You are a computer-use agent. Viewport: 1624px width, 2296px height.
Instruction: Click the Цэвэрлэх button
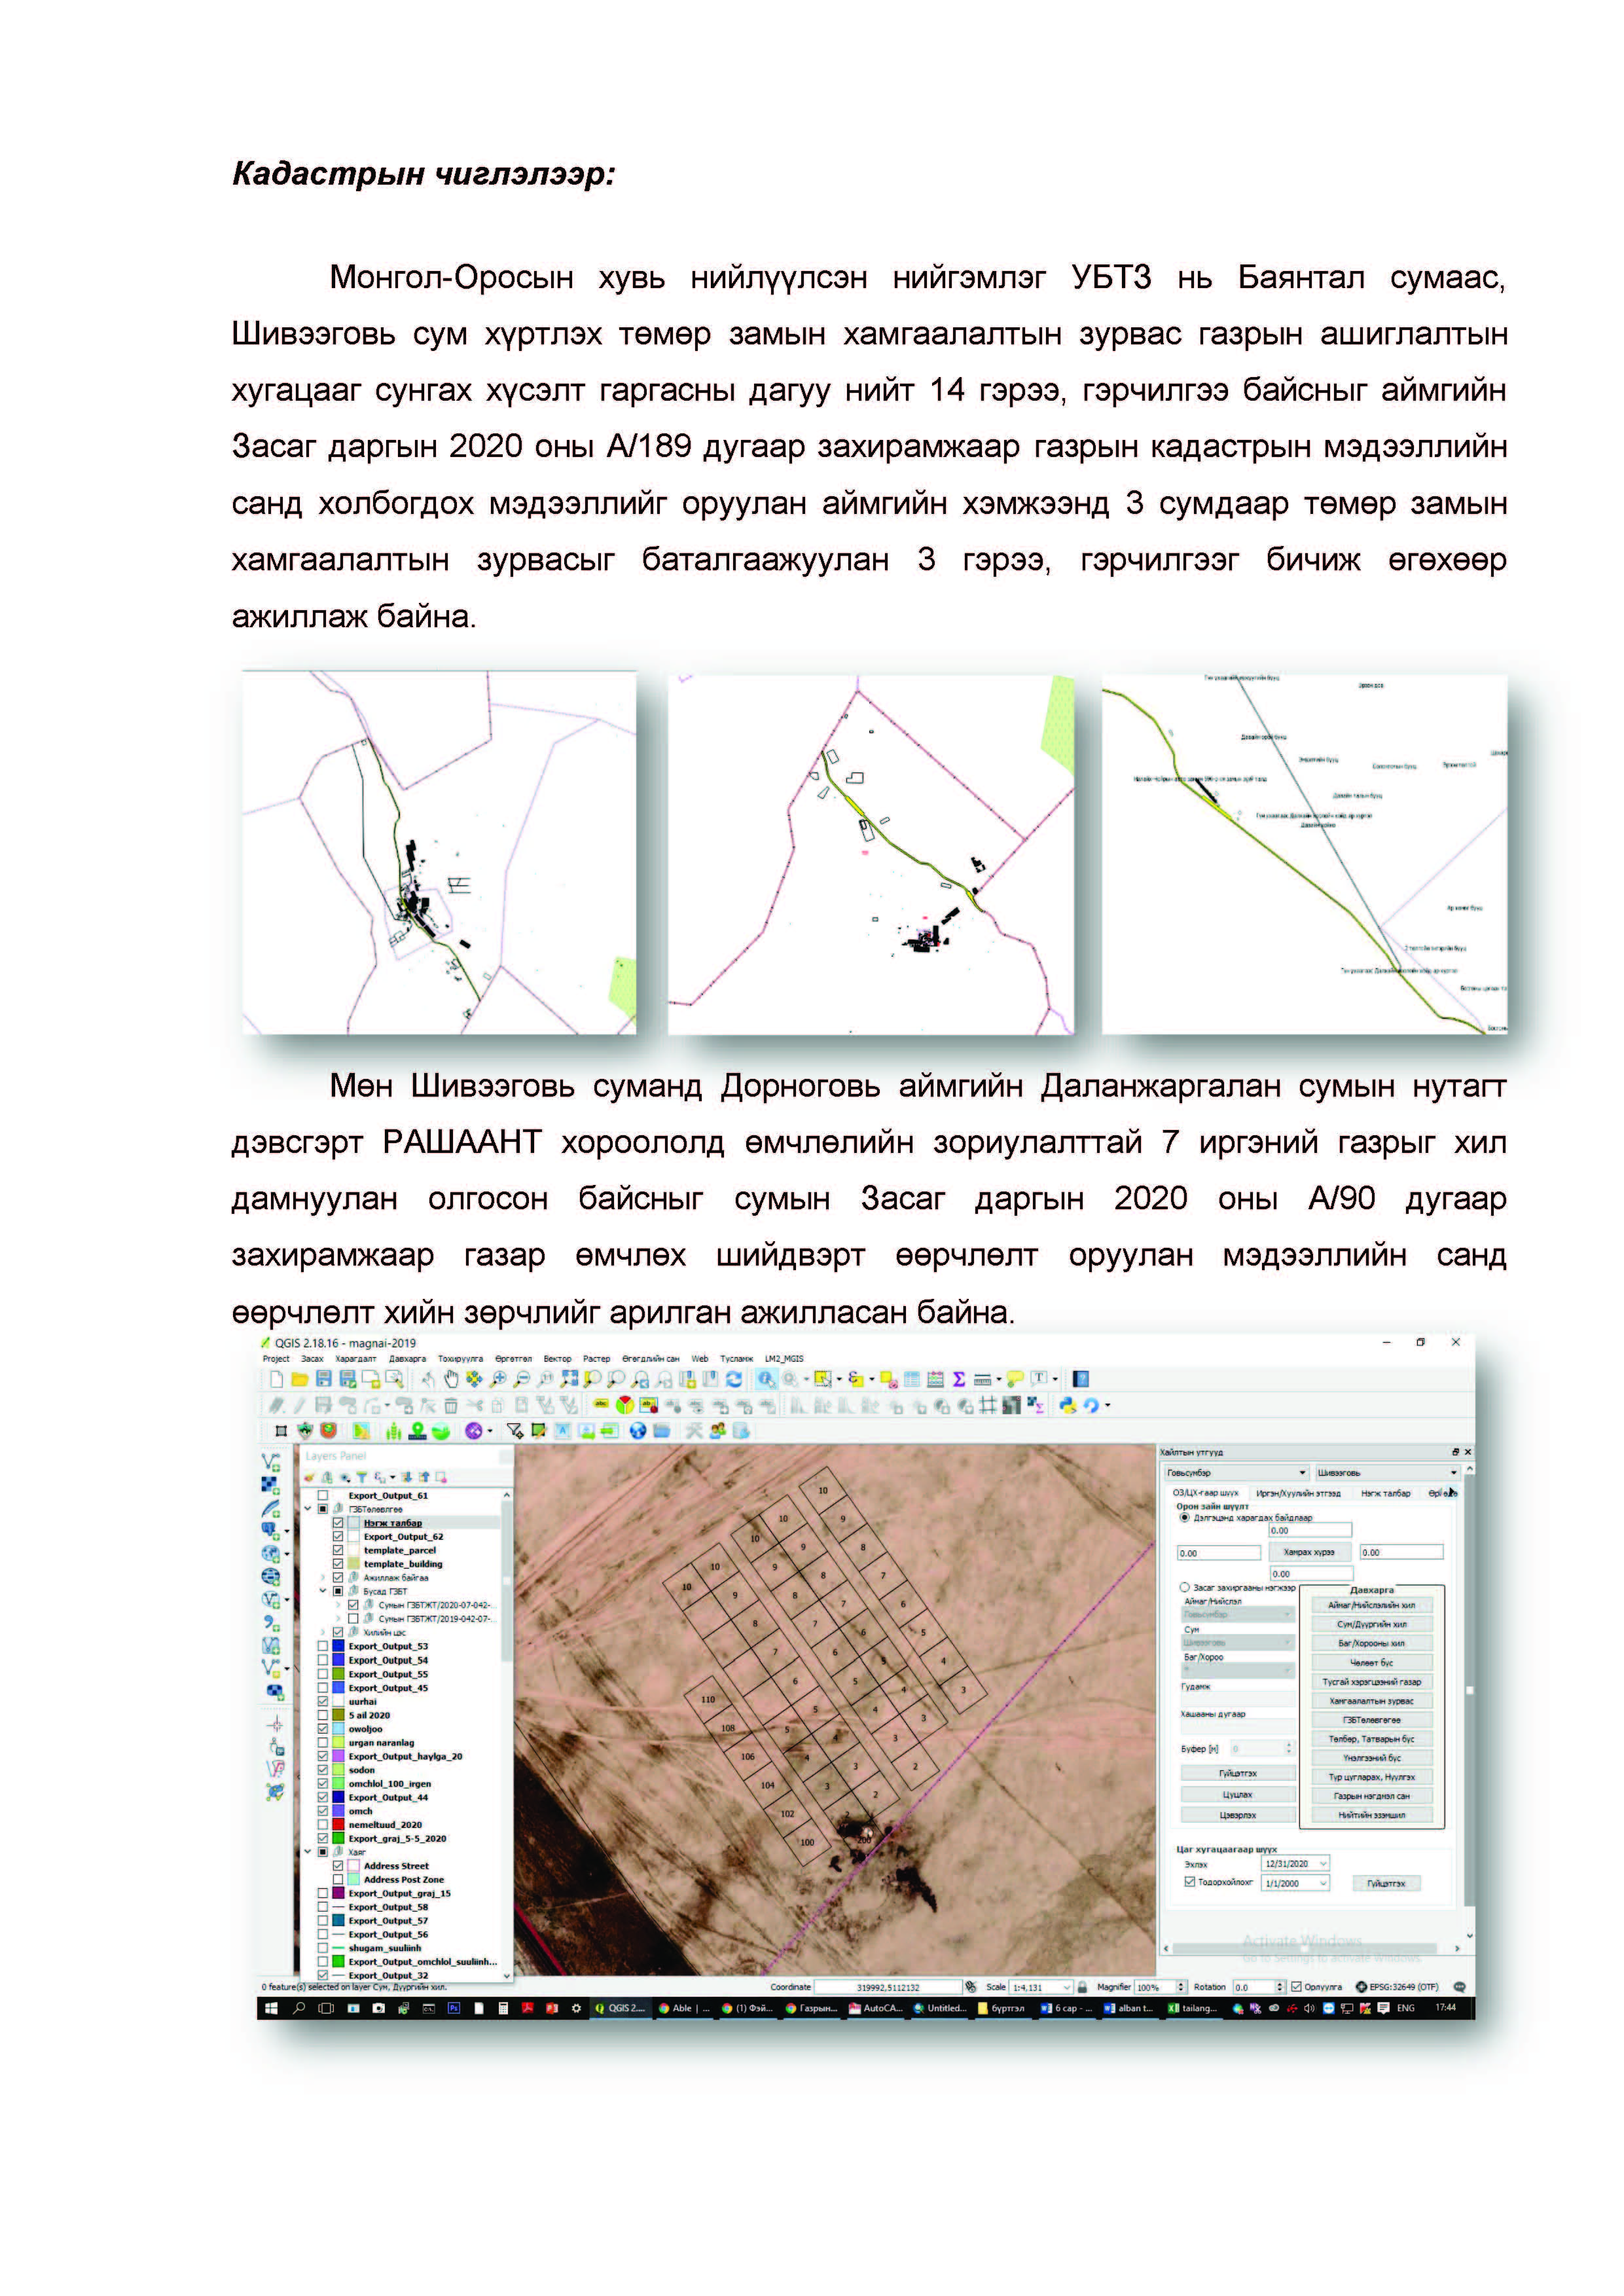(1239, 1815)
